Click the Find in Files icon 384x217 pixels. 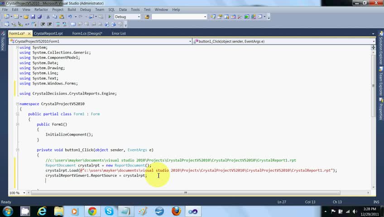(147, 17)
